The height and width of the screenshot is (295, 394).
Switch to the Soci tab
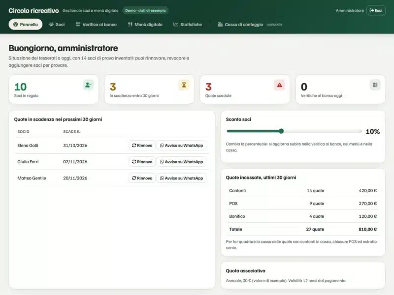(57, 24)
